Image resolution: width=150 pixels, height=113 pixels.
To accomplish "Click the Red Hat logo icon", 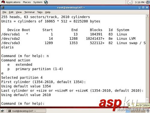I will [3, 2].
